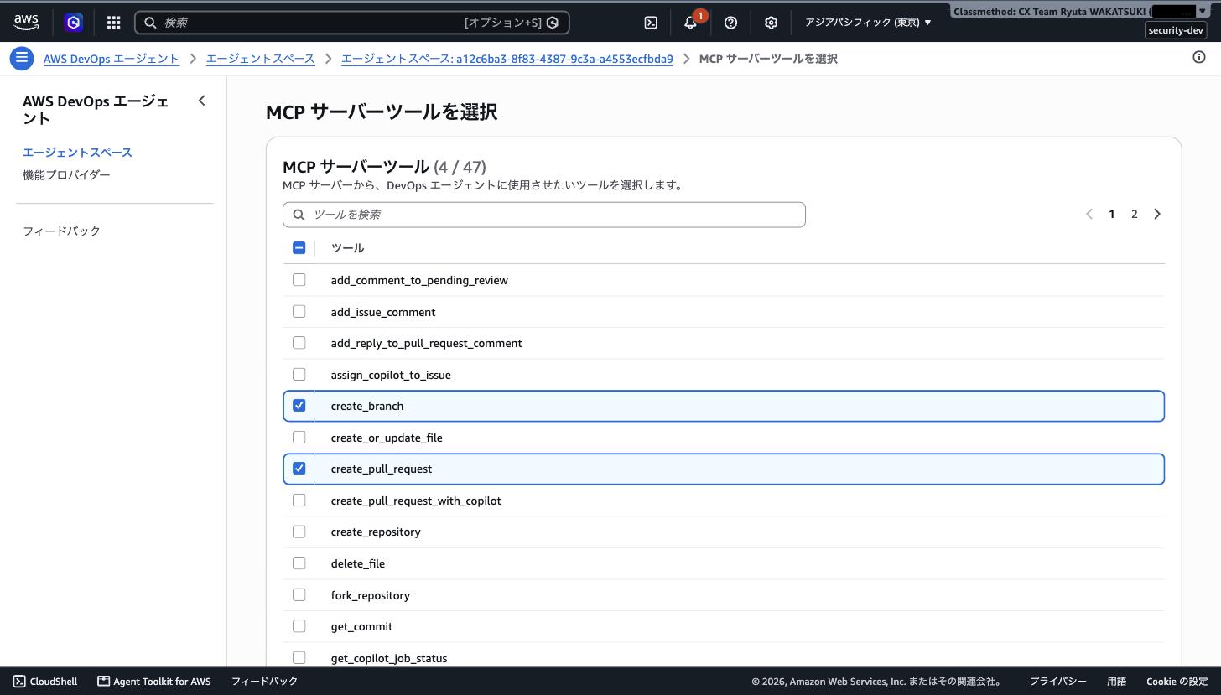The width and height of the screenshot is (1221, 695).
Task: Open the プライバシー footer link
Action: [x=1057, y=682]
